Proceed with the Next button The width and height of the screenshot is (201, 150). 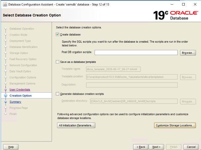tap(156, 147)
